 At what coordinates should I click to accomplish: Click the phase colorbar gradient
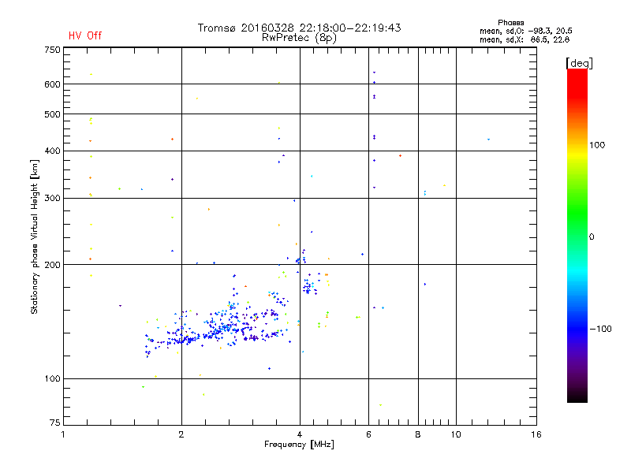pos(577,236)
